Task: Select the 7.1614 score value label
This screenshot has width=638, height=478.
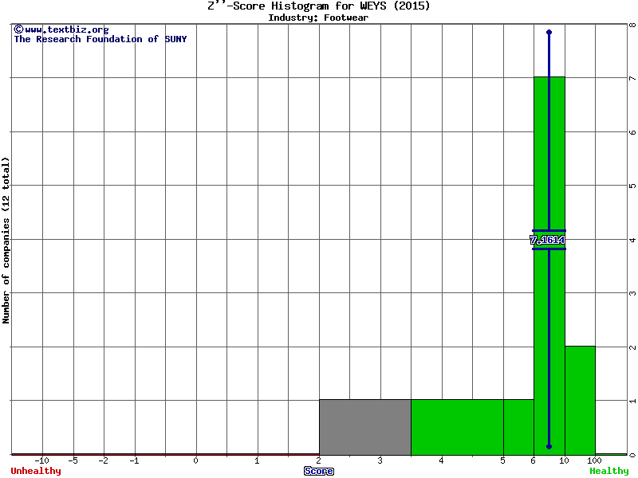Action: point(548,240)
